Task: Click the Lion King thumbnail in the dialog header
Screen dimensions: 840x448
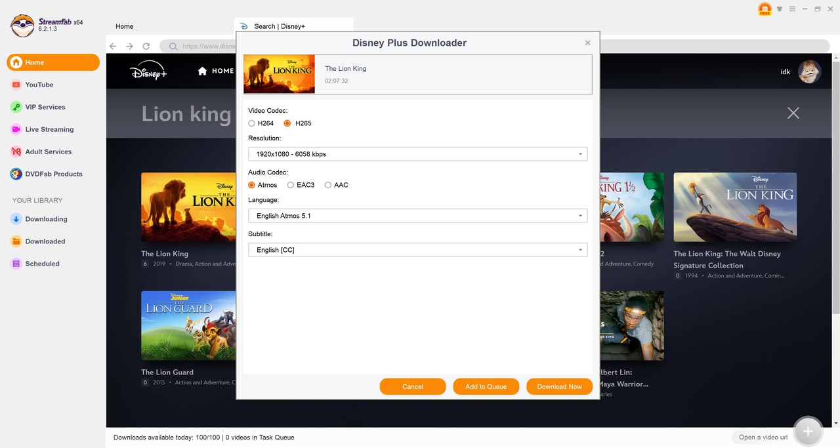Action: pos(280,74)
